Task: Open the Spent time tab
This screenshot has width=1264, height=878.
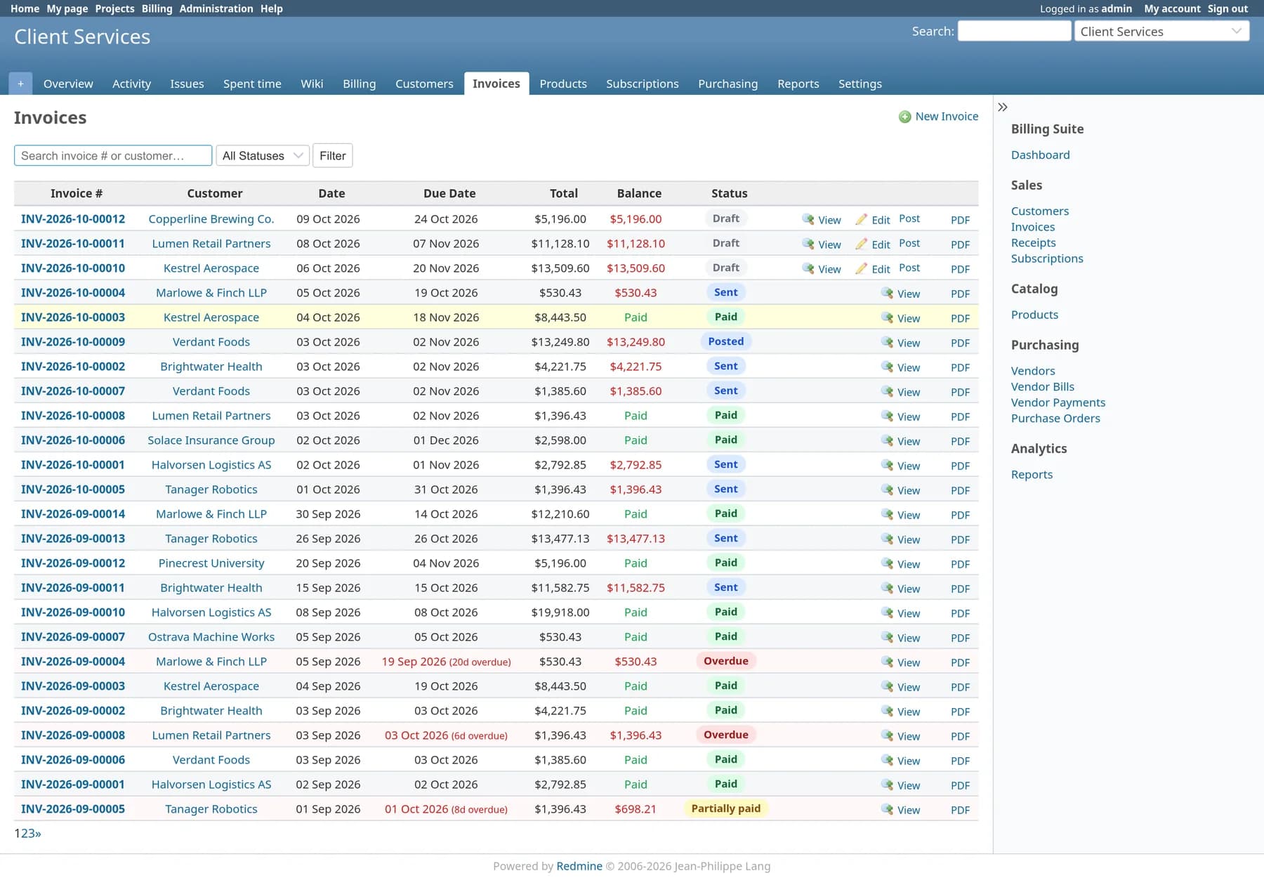Action: [252, 84]
